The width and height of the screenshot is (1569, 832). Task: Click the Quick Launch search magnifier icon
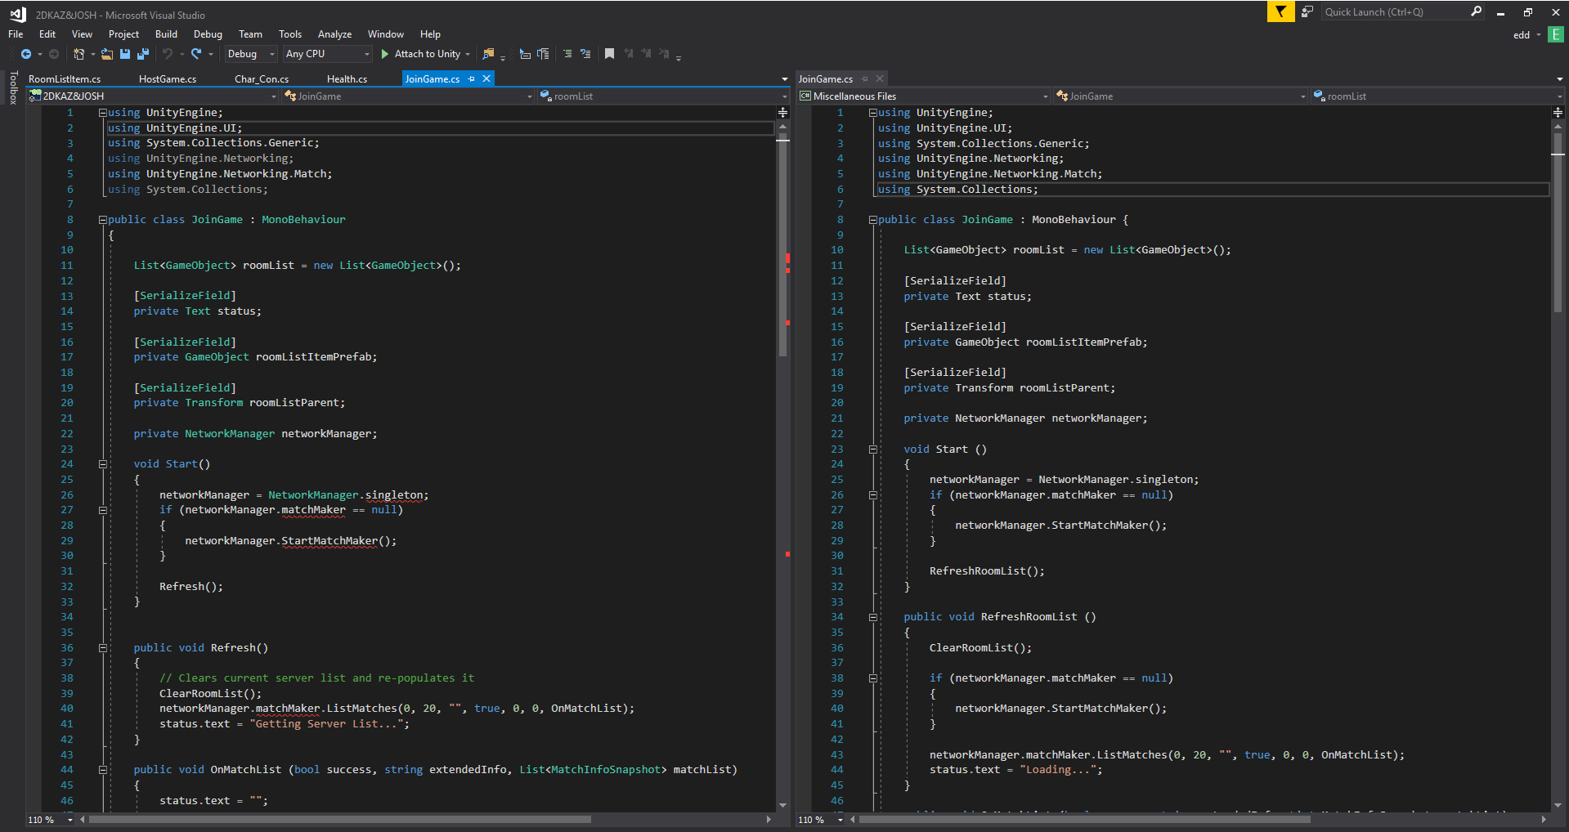pos(1476,11)
